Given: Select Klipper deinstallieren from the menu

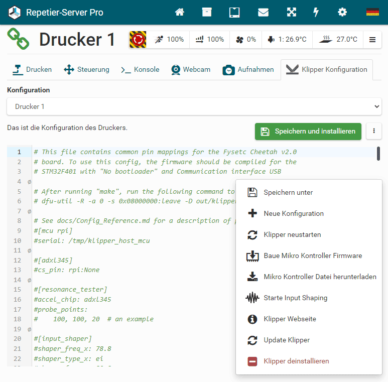Looking at the screenshot, I should tap(296, 361).
